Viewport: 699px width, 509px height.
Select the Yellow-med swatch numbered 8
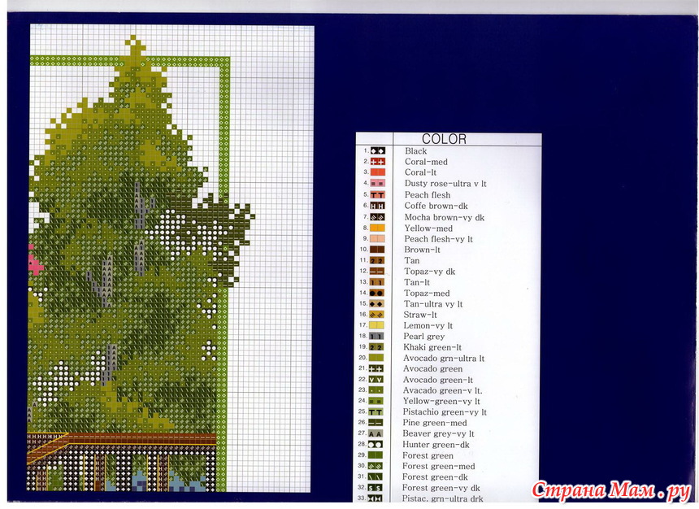click(378, 228)
